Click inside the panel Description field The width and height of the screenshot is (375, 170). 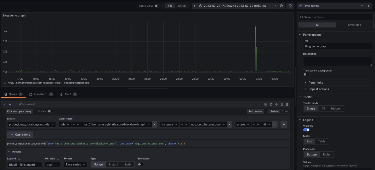[x=337, y=61]
